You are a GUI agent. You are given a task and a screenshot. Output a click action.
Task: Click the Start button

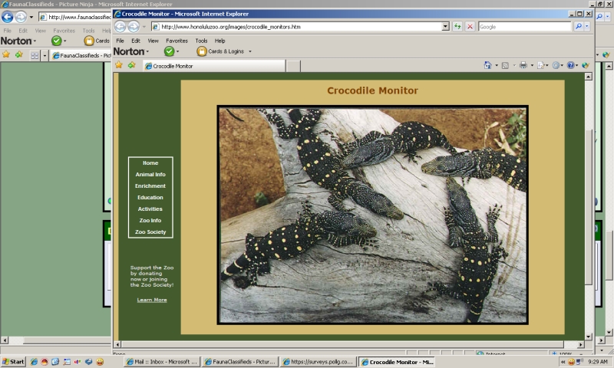point(13,362)
